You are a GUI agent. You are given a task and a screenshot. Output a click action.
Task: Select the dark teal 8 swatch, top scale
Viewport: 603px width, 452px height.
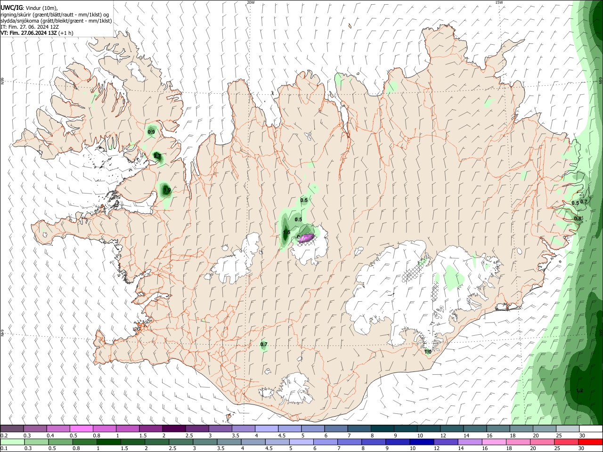point(383,429)
